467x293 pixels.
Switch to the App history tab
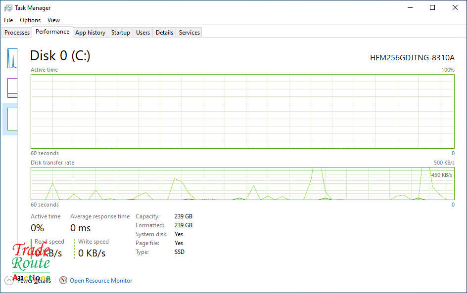coord(90,33)
